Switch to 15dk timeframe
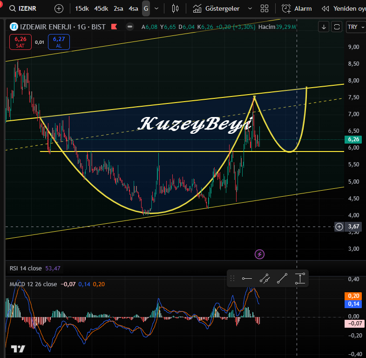The width and height of the screenshot is (366, 358). coord(81,9)
